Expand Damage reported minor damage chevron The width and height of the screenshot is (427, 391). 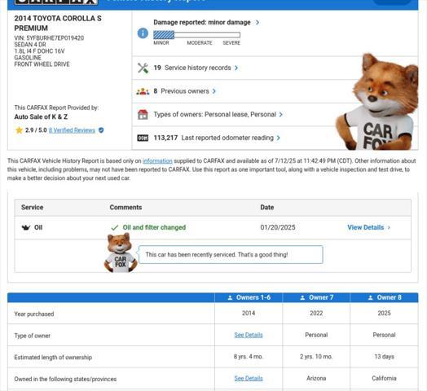258,22
